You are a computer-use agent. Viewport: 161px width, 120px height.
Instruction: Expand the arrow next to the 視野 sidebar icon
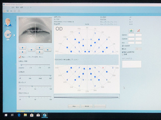14,35
